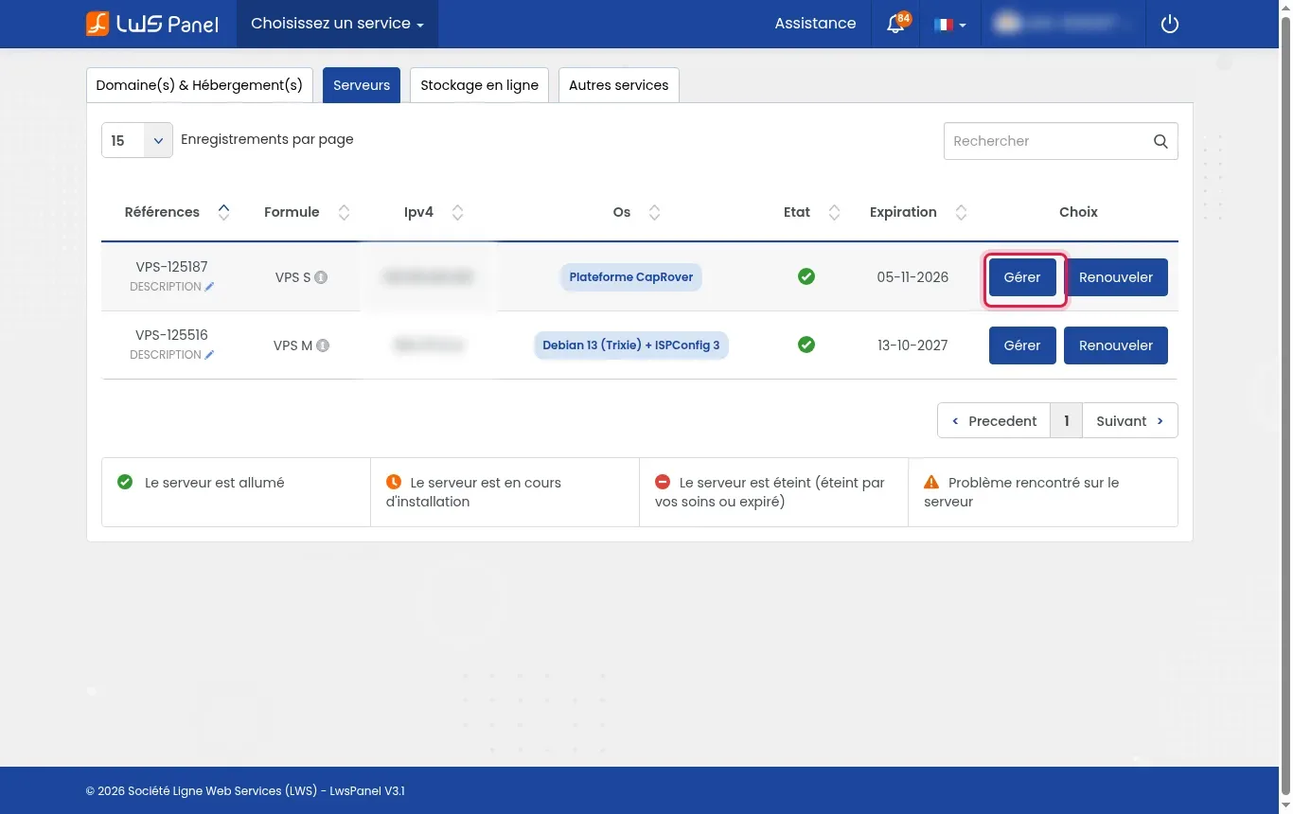Click the VPS-125187 reference text
The image size is (1293, 814).
[171, 267]
